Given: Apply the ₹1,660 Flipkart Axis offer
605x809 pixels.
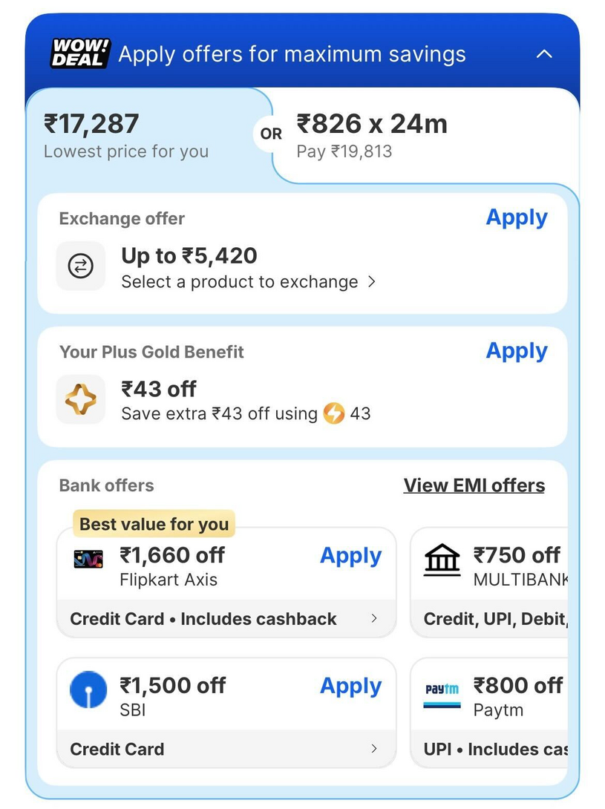Looking at the screenshot, I should tap(350, 556).
